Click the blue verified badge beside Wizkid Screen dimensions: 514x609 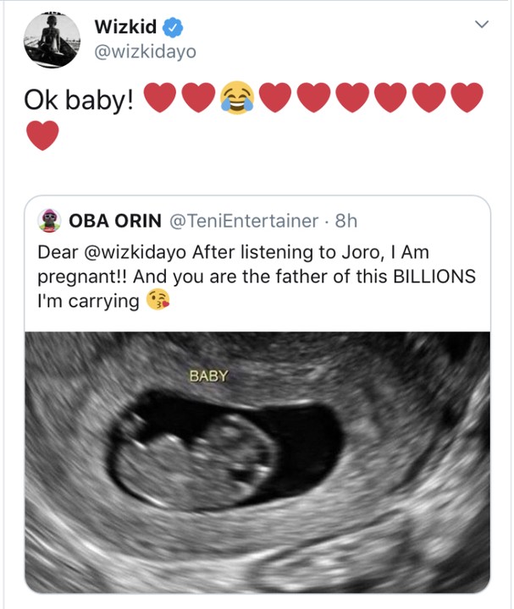172,28
